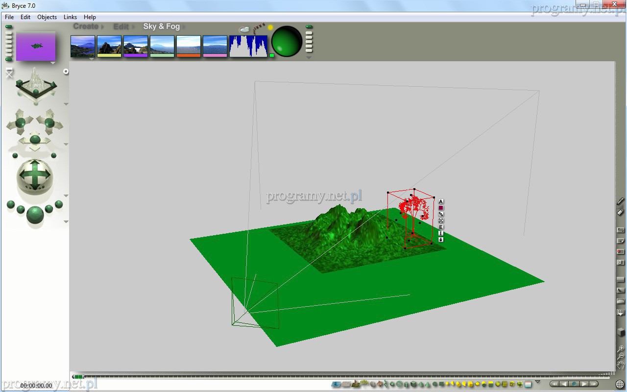The image size is (627, 392).
Task: Select the pan hand tool
Action: pos(621,365)
